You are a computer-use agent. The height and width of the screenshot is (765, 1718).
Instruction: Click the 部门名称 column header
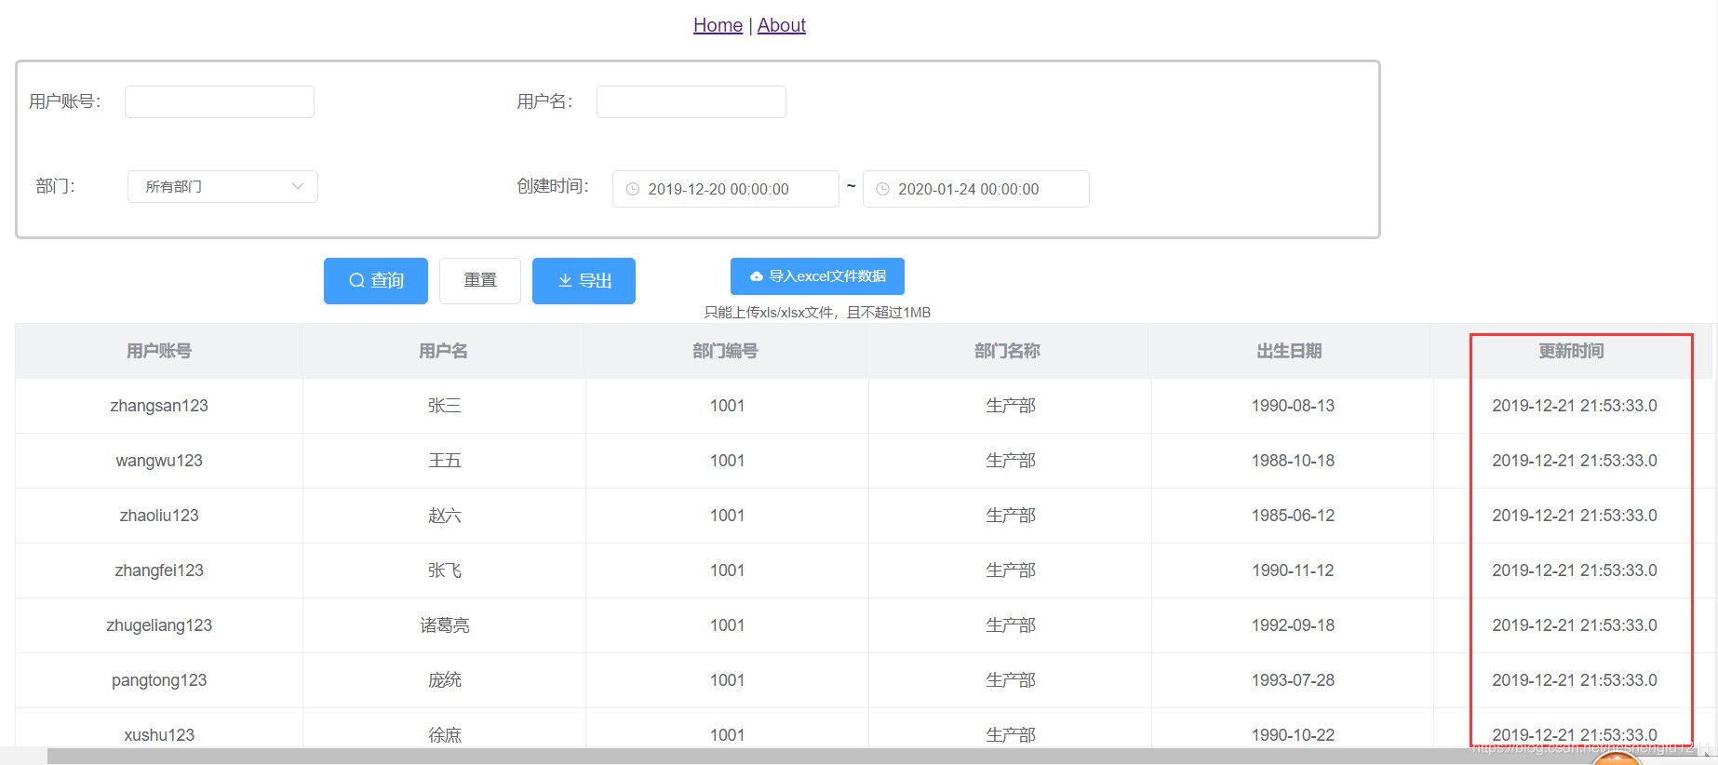click(1007, 351)
